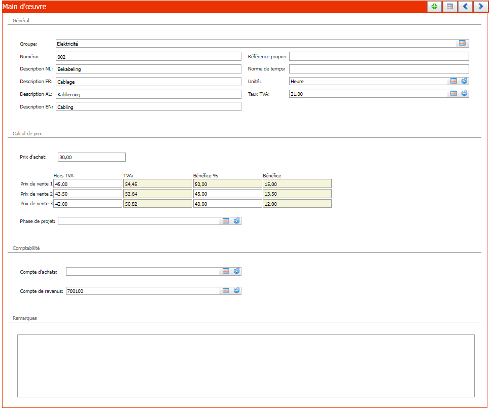Open Compte d'achats lookup icon
492x411 pixels.
(226, 271)
